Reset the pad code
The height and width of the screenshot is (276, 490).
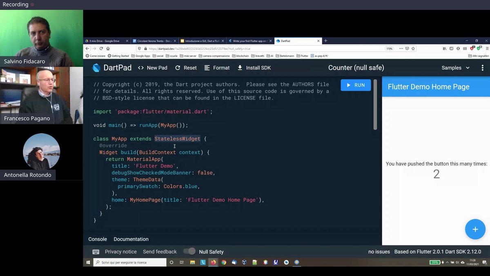pos(186,68)
